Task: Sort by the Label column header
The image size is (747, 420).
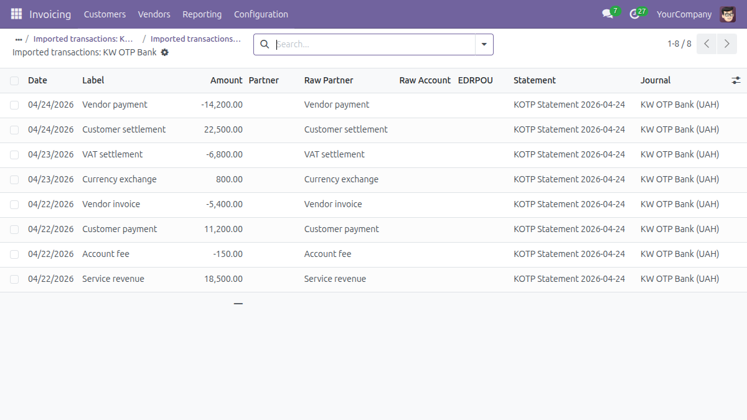Action: pos(93,80)
